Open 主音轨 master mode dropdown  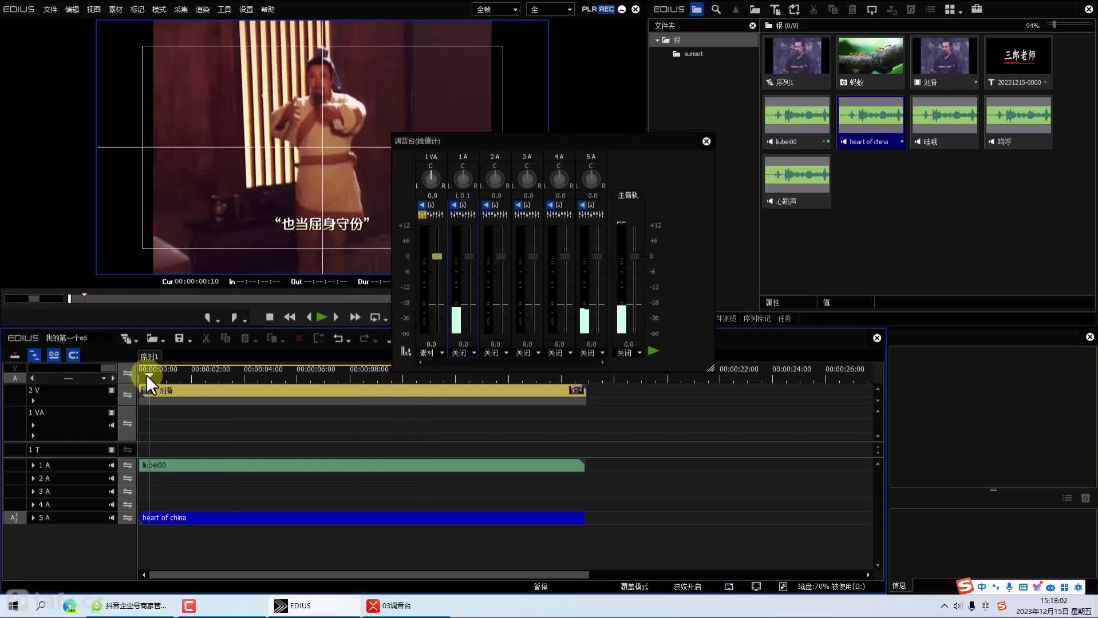click(x=630, y=353)
